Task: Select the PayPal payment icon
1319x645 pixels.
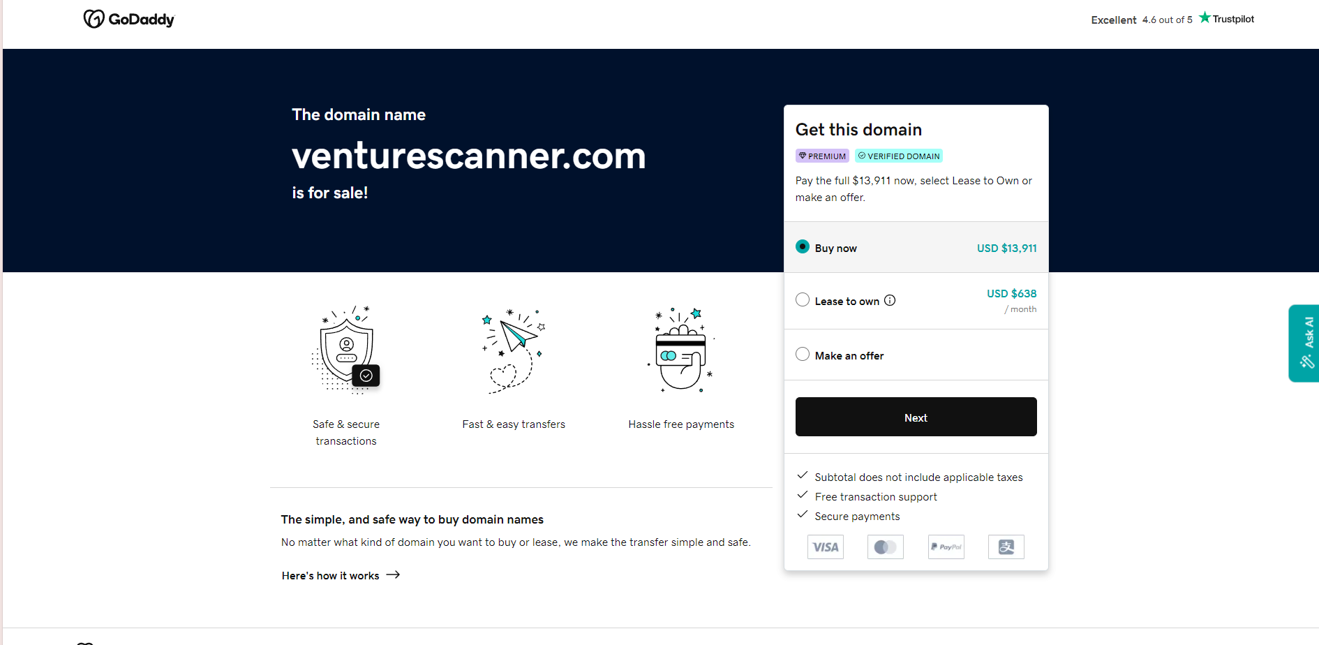Action: pyautogui.click(x=946, y=547)
